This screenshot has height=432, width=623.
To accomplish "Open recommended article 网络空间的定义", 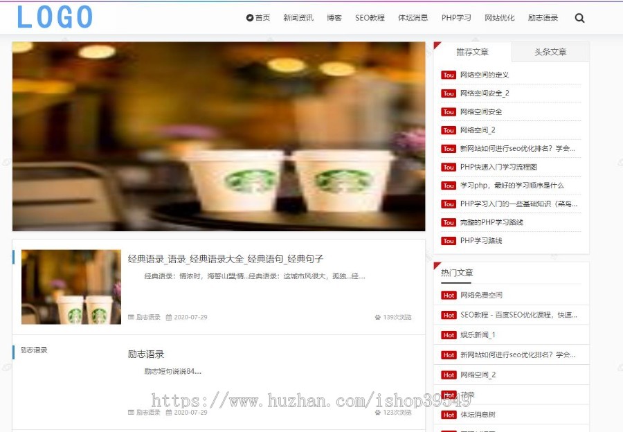I will (485, 75).
